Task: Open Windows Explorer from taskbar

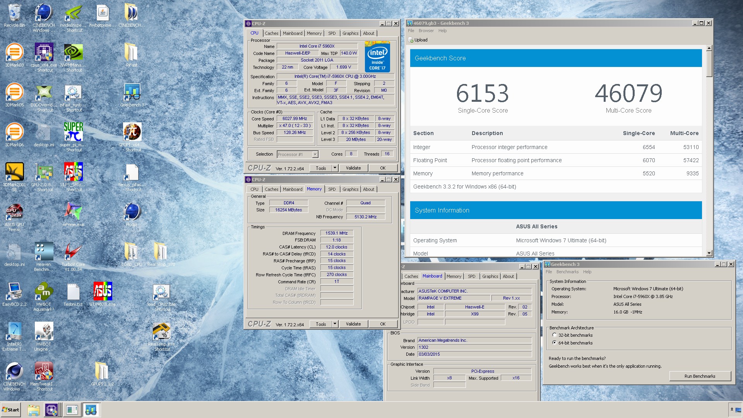Action: click(34, 409)
